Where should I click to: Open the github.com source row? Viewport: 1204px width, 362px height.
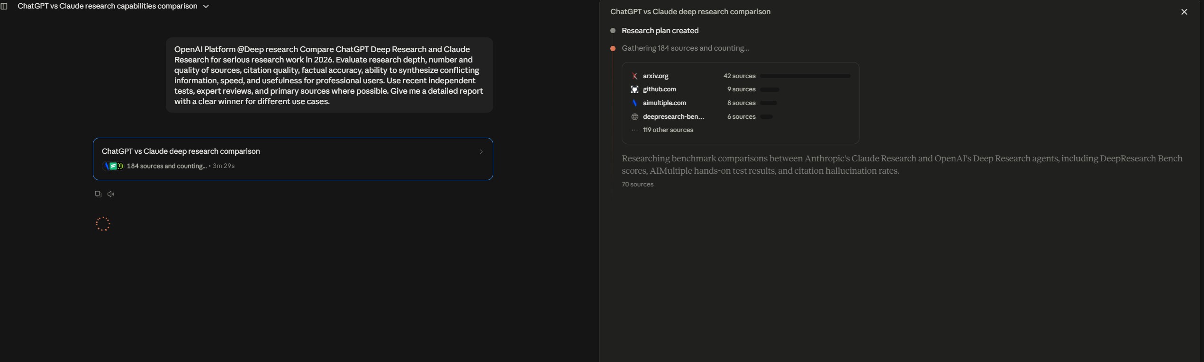point(741,89)
